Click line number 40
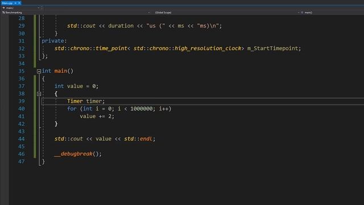 coord(22,109)
